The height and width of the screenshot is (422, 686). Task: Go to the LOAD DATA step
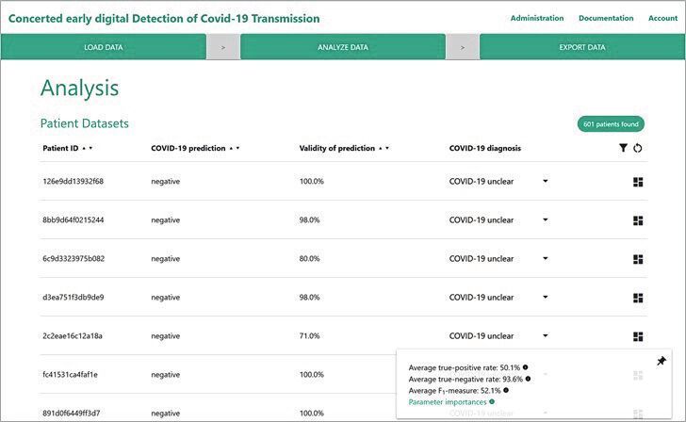tap(104, 47)
